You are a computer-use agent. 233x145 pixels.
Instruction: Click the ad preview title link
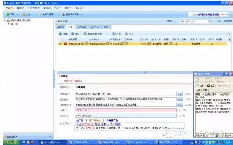pyautogui.click(x=98, y=124)
